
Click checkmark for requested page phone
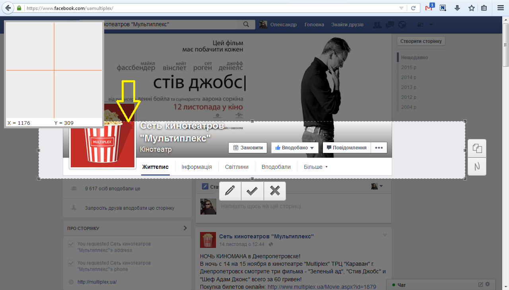[71, 263]
